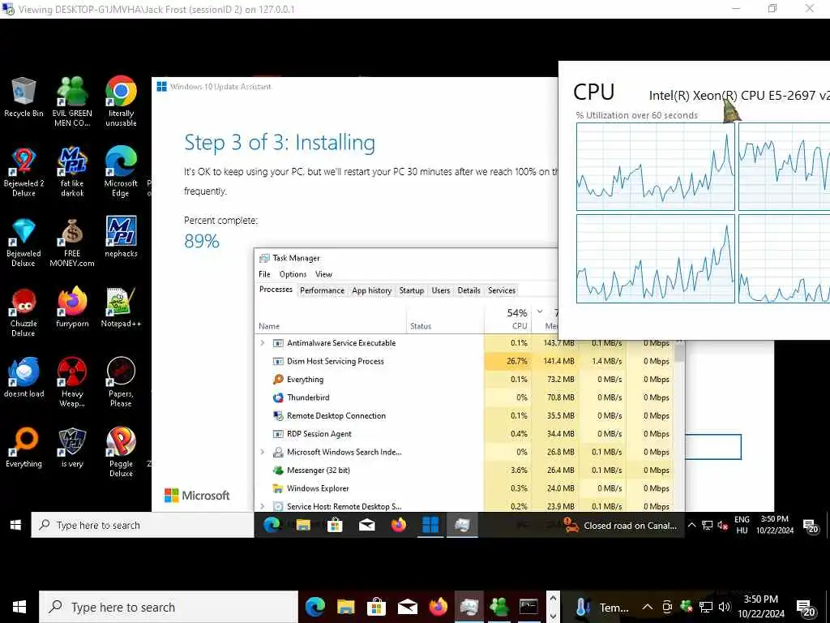830x623 pixels.
Task: Switch the ENG HU input language indicator
Action: pyautogui.click(x=742, y=525)
